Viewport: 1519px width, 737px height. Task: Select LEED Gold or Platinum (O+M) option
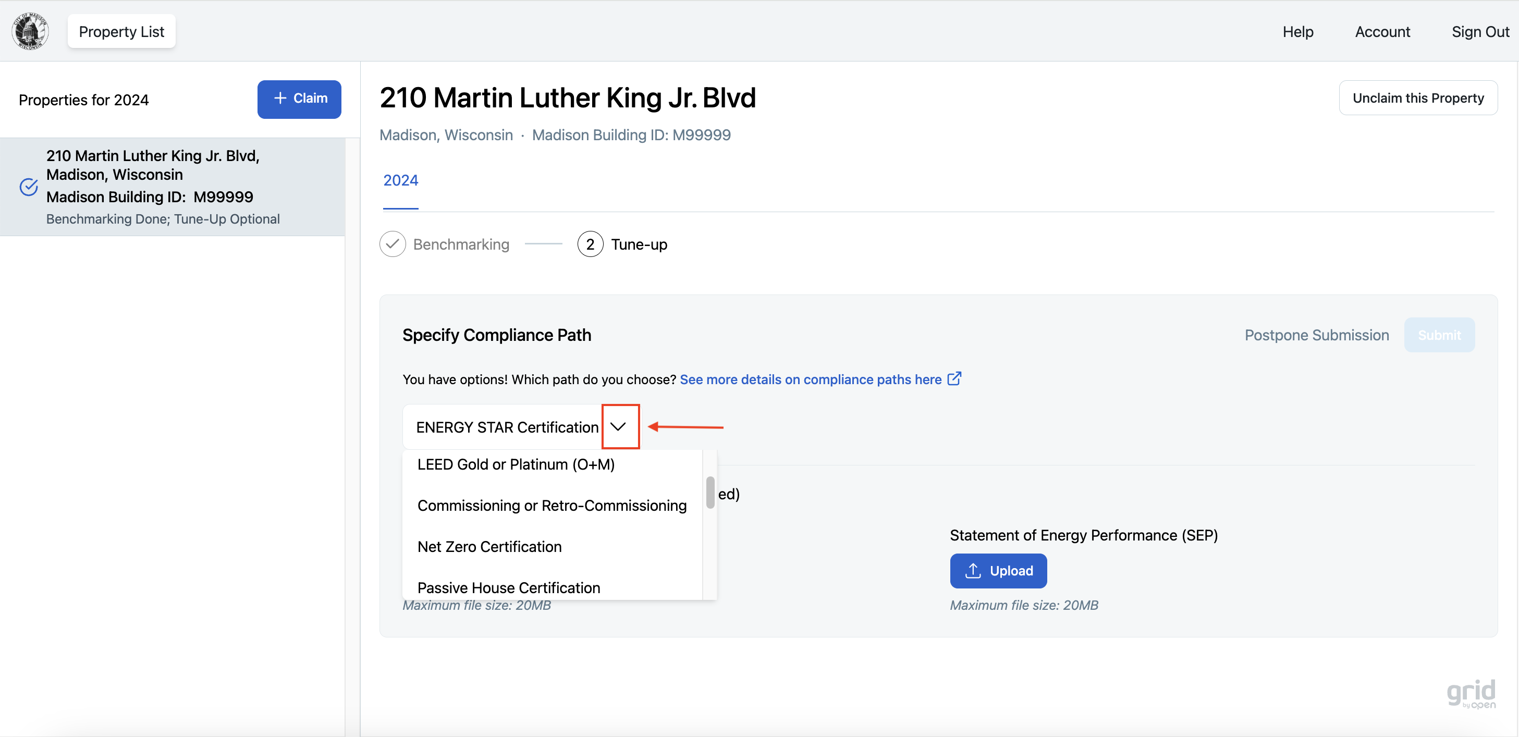pos(516,464)
